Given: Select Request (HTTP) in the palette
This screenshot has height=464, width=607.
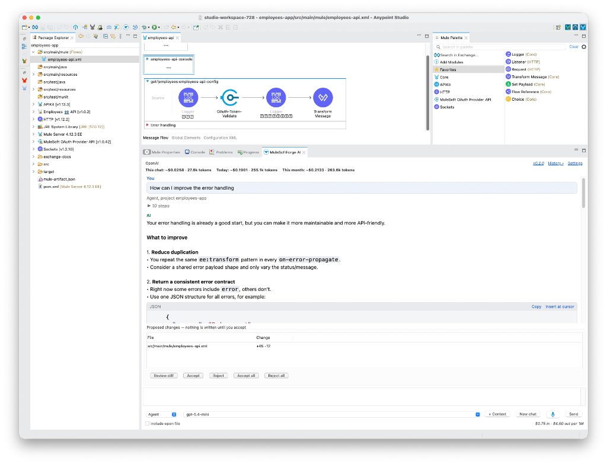Looking at the screenshot, I should pyautogui.click(x=523, y=69).
